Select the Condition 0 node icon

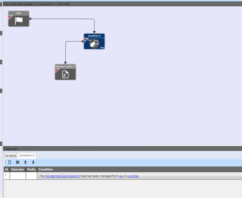[x=94, y=44]
